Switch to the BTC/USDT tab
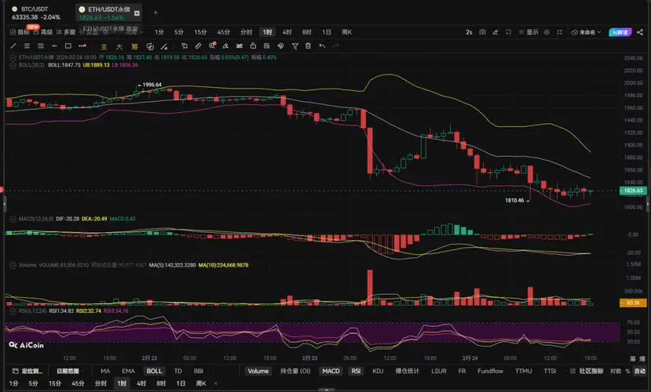This screenshot has height=392, width=651. [37, 13]
